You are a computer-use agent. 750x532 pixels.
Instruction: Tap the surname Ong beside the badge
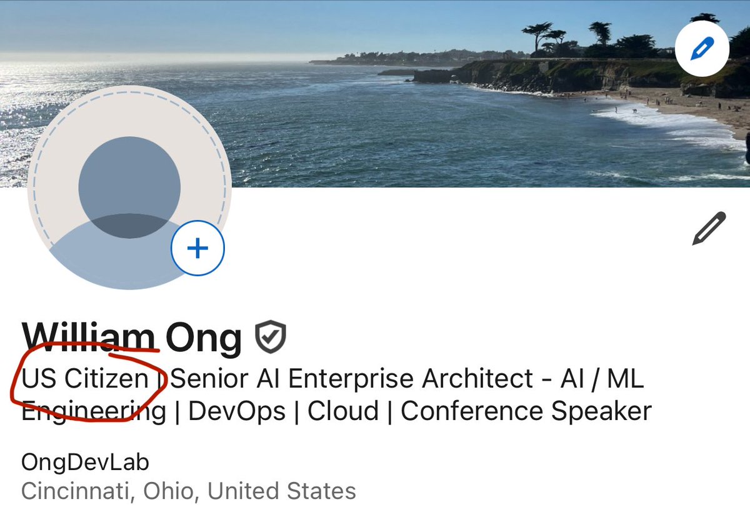click(204, 338)
